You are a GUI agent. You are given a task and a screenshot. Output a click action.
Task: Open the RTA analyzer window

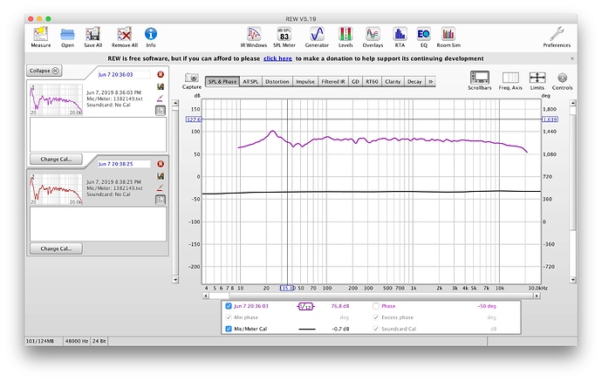(x=400, y=34)
